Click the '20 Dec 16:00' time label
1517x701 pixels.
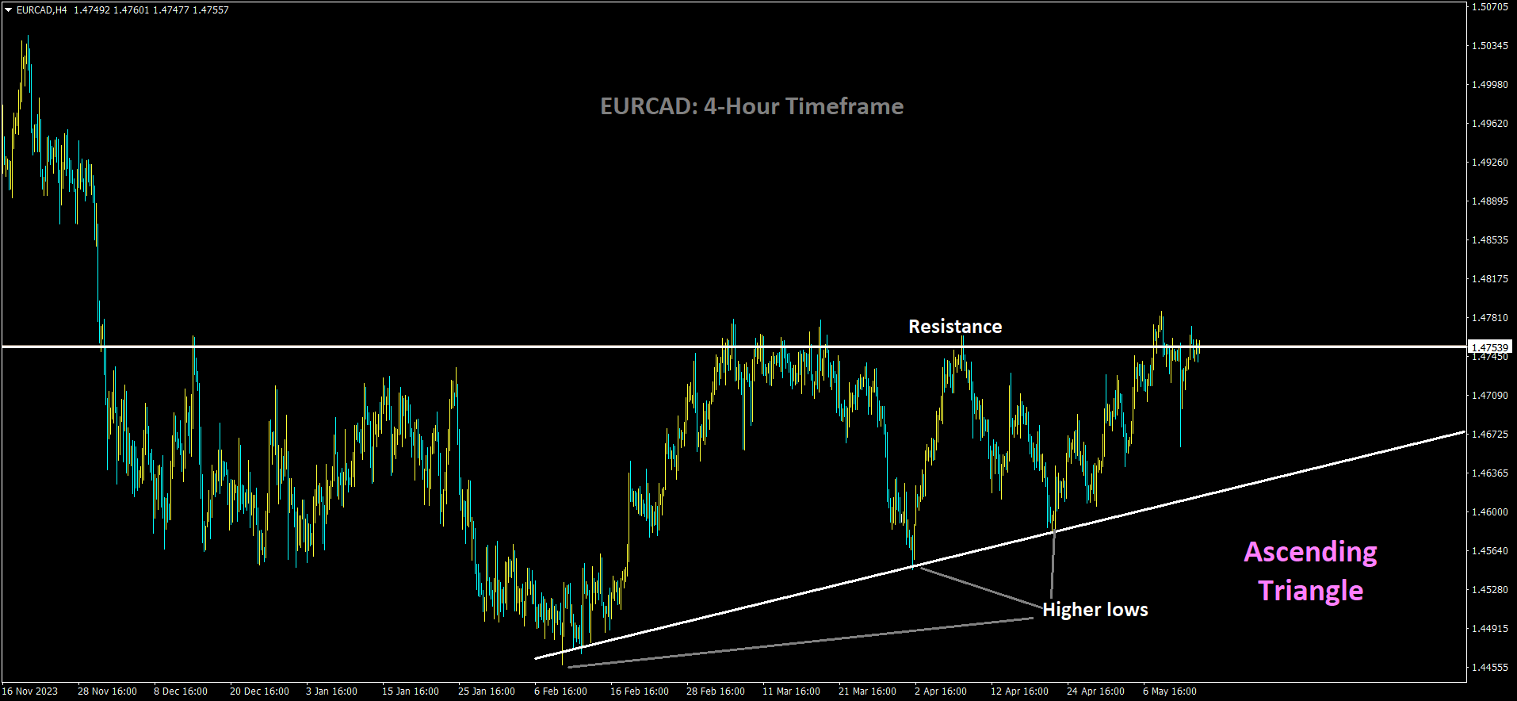pyautogui.click(x=259, y=691)
